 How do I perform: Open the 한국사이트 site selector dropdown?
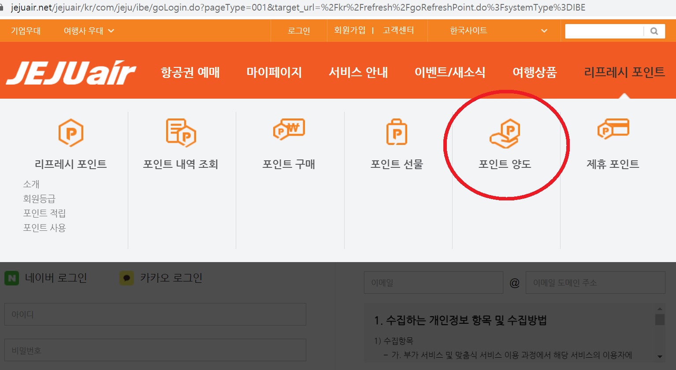point(498,31)
